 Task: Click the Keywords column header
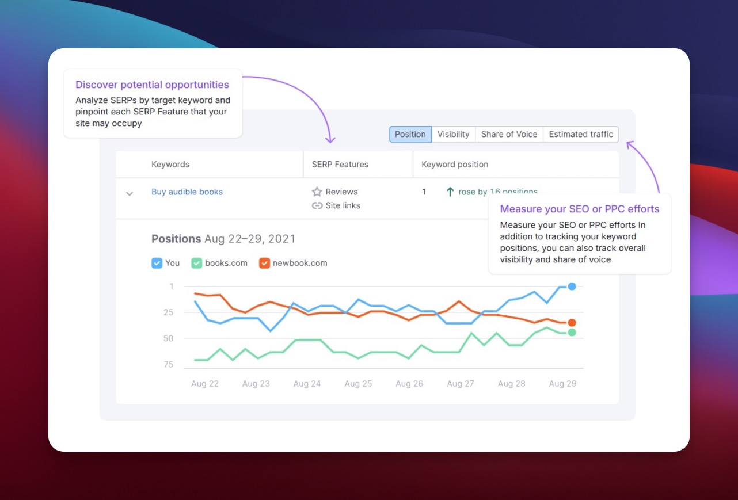coord(170,164)
